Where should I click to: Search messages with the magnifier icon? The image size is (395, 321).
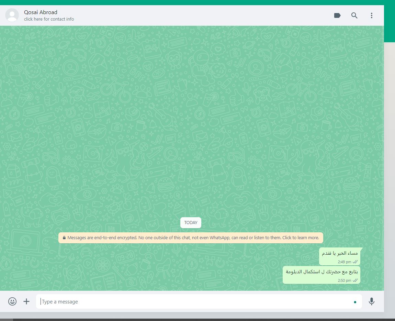(354, 15)
